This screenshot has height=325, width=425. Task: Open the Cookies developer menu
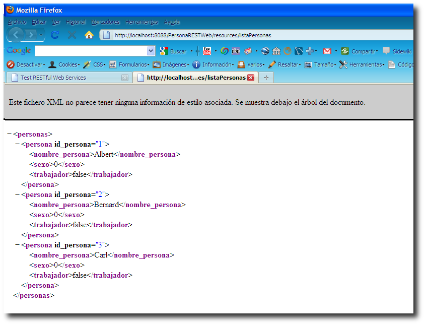[64, 64]
